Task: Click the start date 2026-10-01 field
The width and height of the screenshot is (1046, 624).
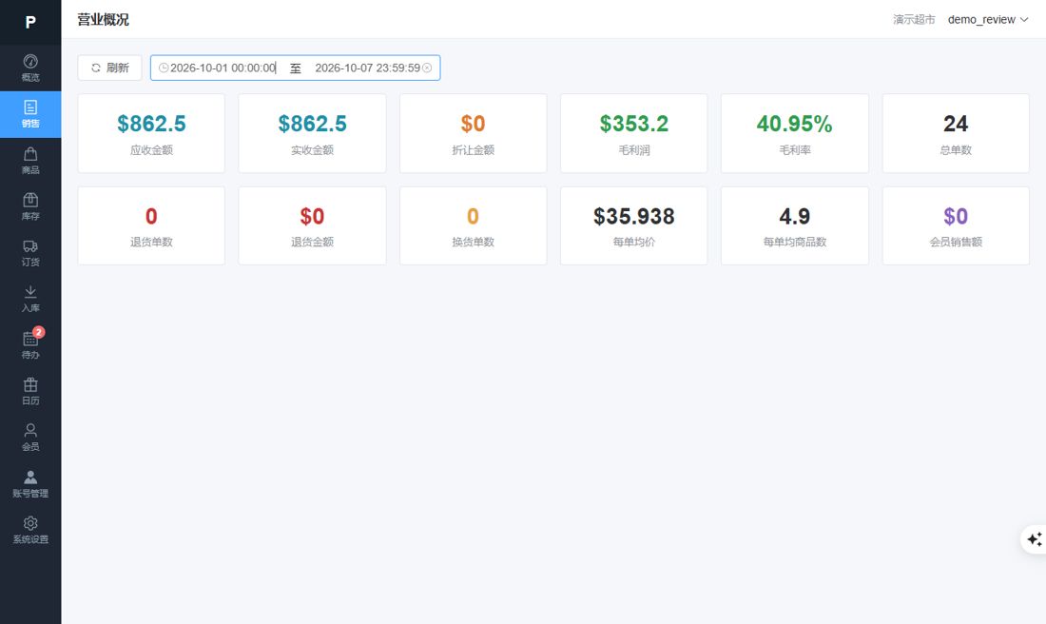Action: [223, 68]
